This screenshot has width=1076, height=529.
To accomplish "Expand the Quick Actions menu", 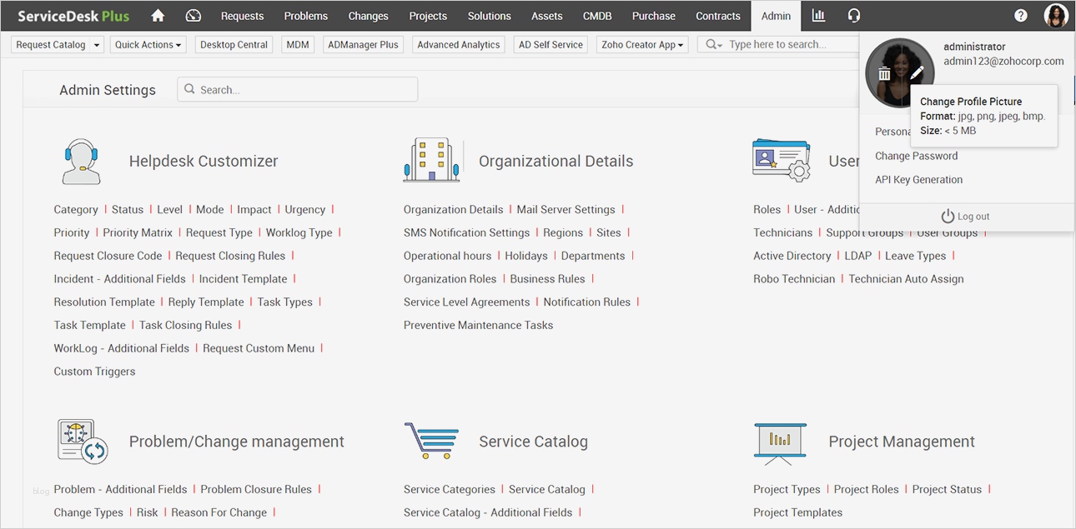I will click(x=148, y=45).
